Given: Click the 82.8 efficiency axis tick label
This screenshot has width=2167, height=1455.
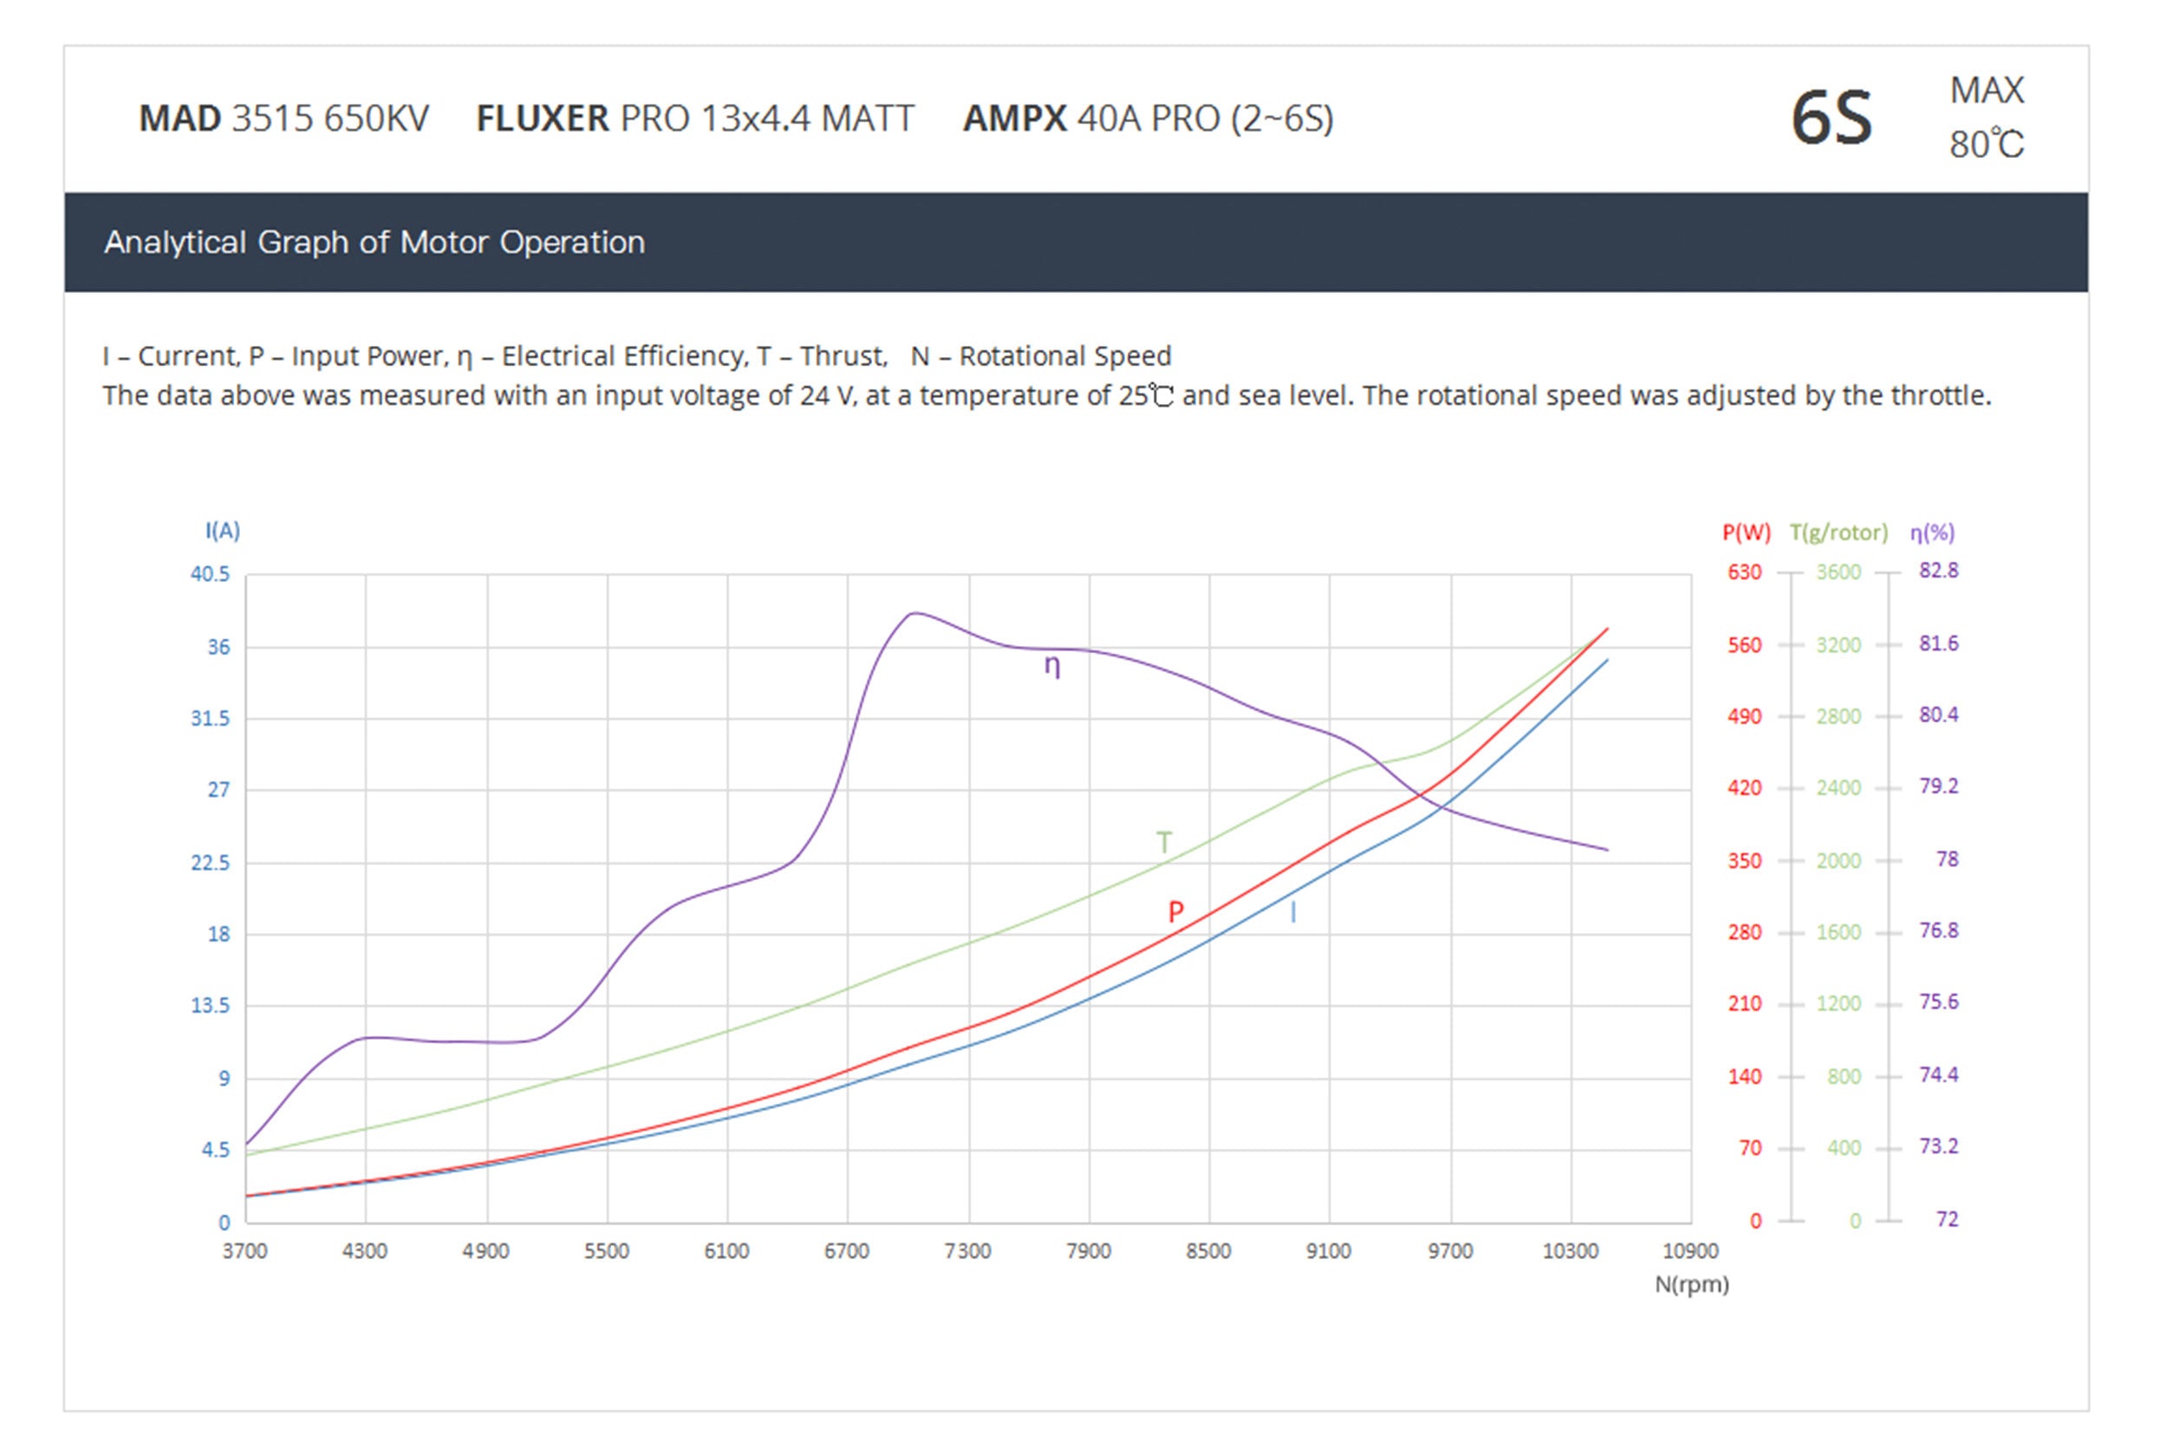Looking at the screenshot, I should 1938,571.
